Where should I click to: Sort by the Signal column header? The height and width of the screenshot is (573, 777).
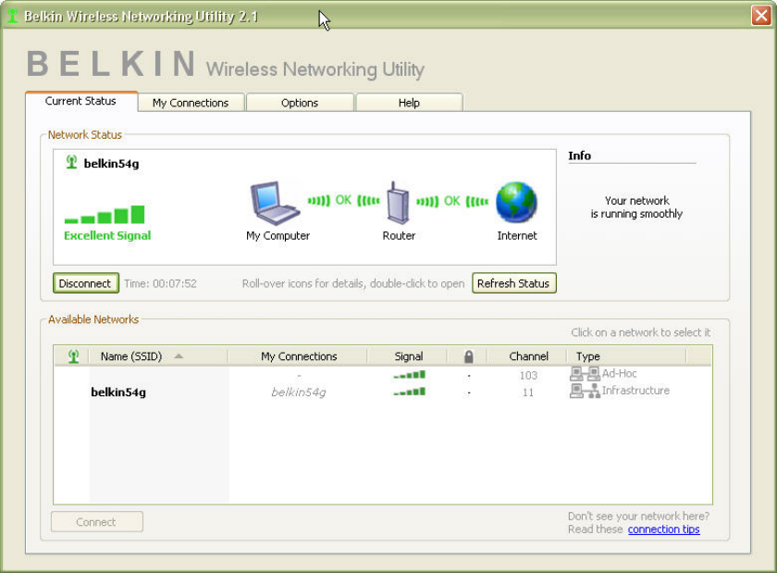pos(408,356)
